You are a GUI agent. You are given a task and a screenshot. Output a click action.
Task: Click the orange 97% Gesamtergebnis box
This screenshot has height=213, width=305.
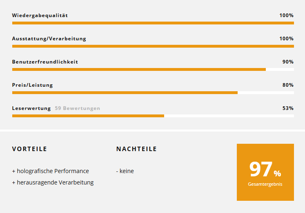[265, 172]
